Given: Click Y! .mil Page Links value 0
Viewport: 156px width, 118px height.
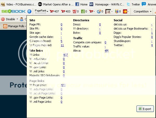Looking at the screenshot, I should pos(61,102).
